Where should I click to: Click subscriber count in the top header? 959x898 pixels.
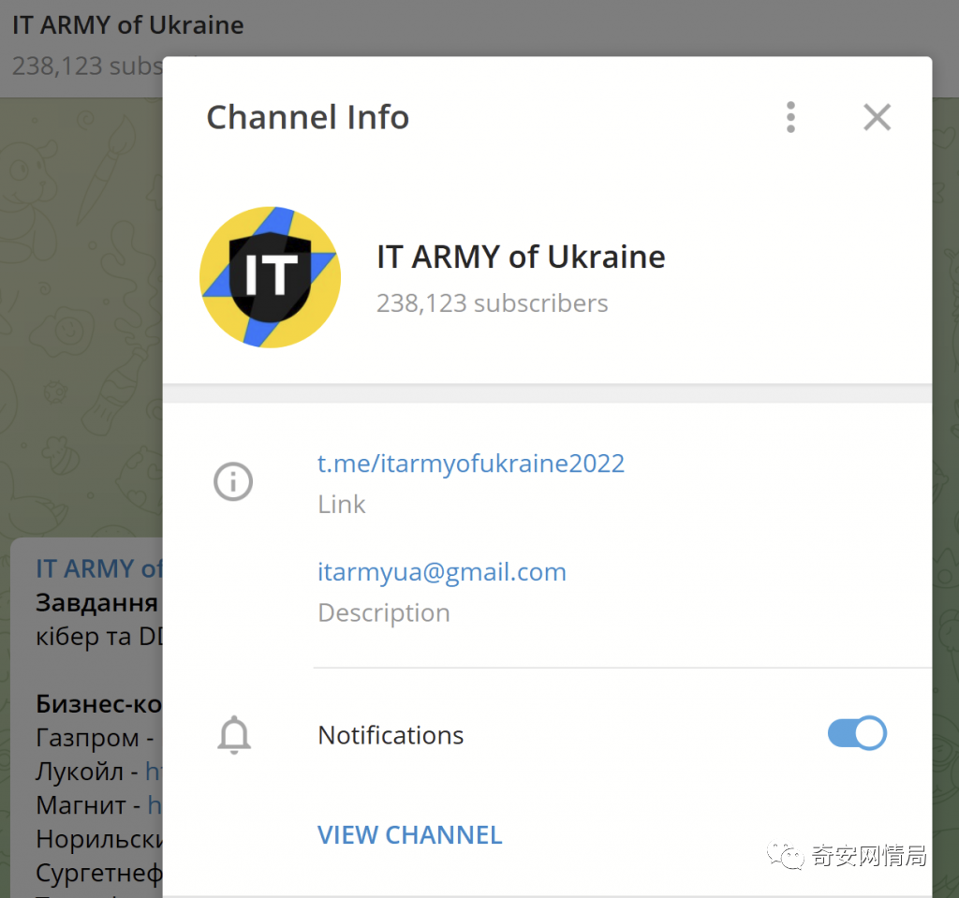click(x=84, y=66)
